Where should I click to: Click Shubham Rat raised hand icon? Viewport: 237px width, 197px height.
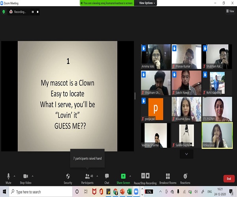[x=205, y=48]
